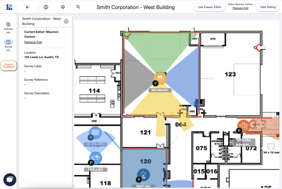Image resolution: width=282 pixels, height=189 pixels.
Task: Open the search magnifier icon
Action: [x=78, y=7]
